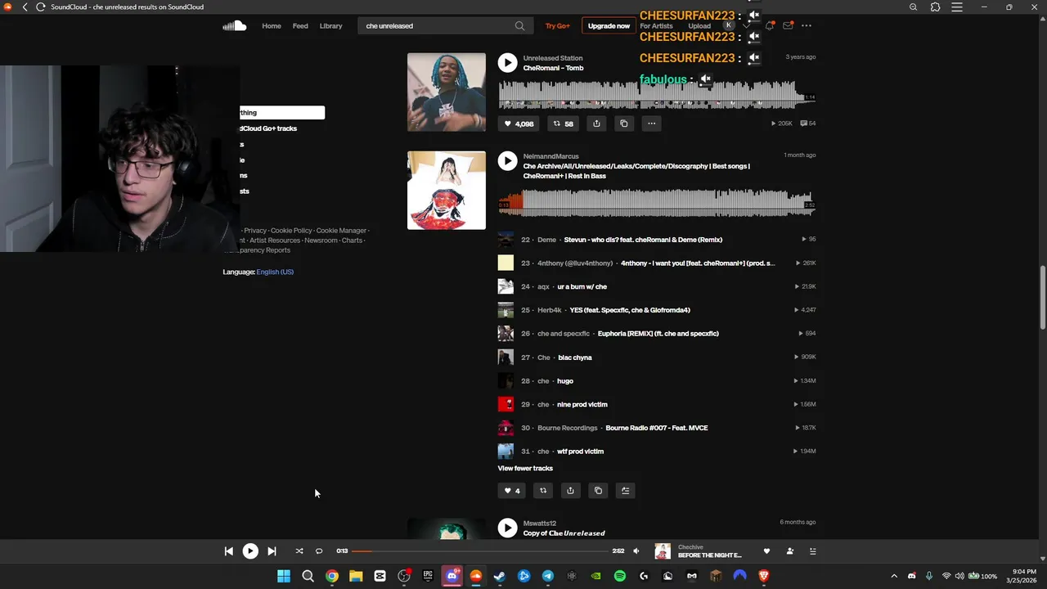Go to Feed tab

tap(300, 25)
